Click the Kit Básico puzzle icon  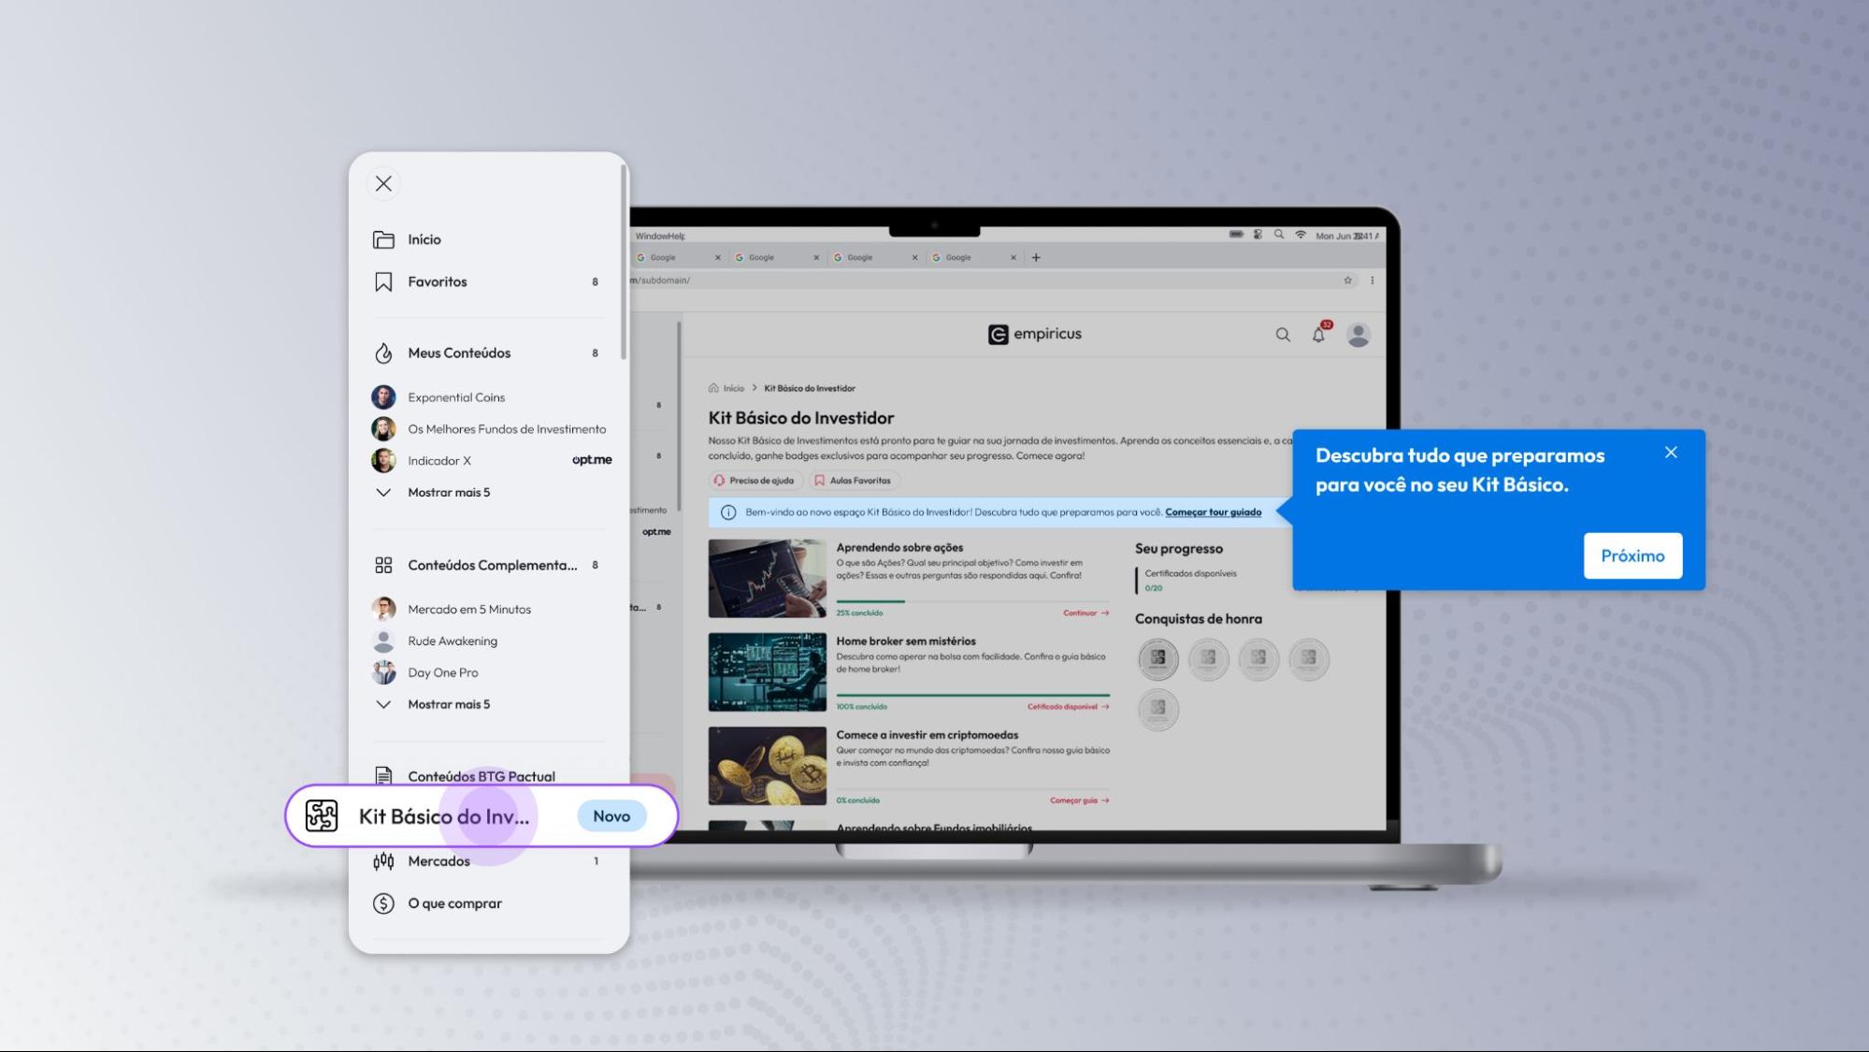point(322,815)
